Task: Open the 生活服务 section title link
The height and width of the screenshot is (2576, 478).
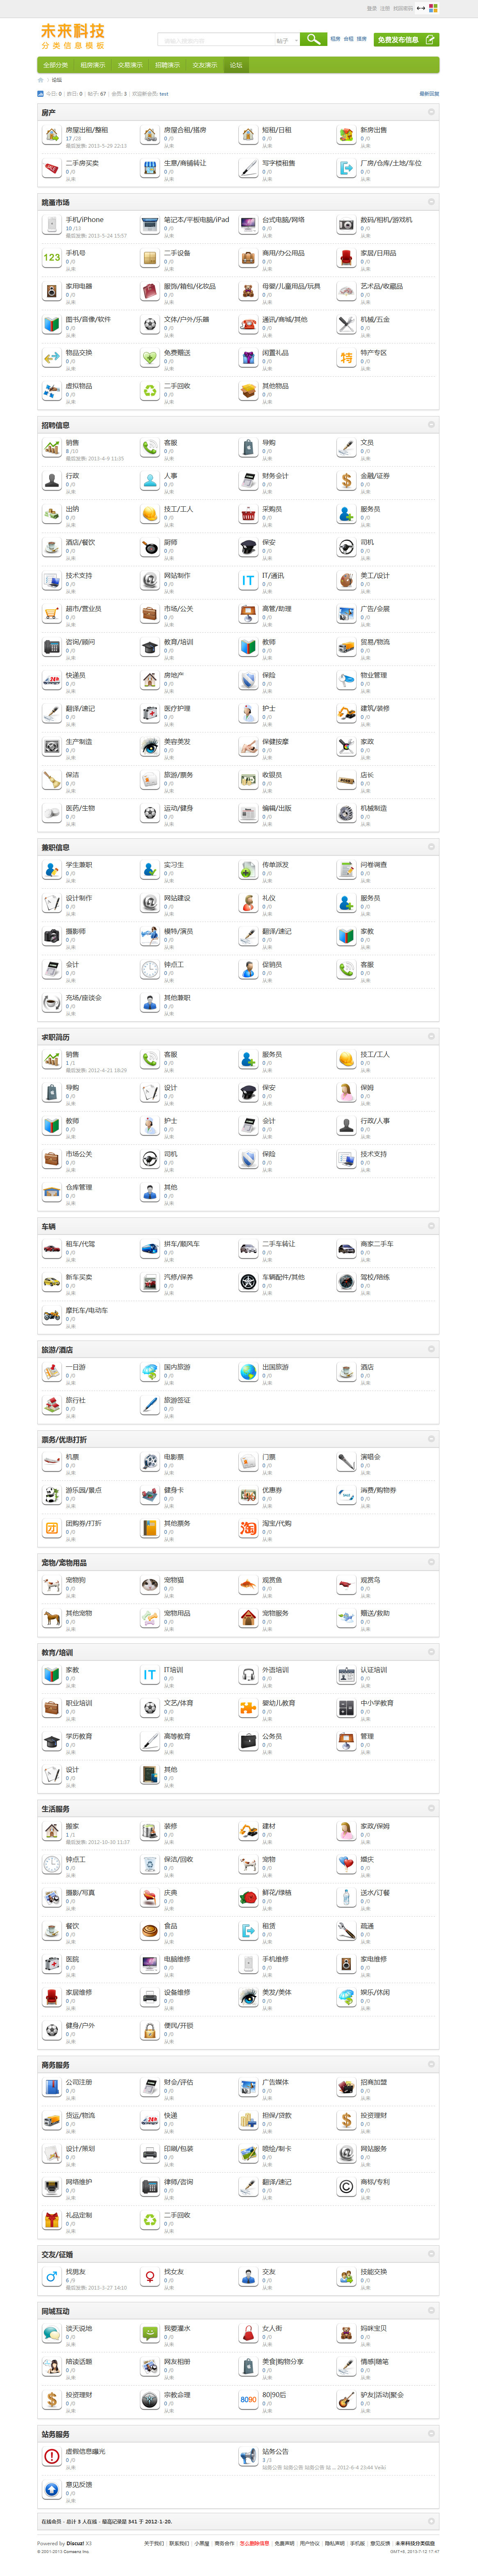Action: coord(55,1809)
